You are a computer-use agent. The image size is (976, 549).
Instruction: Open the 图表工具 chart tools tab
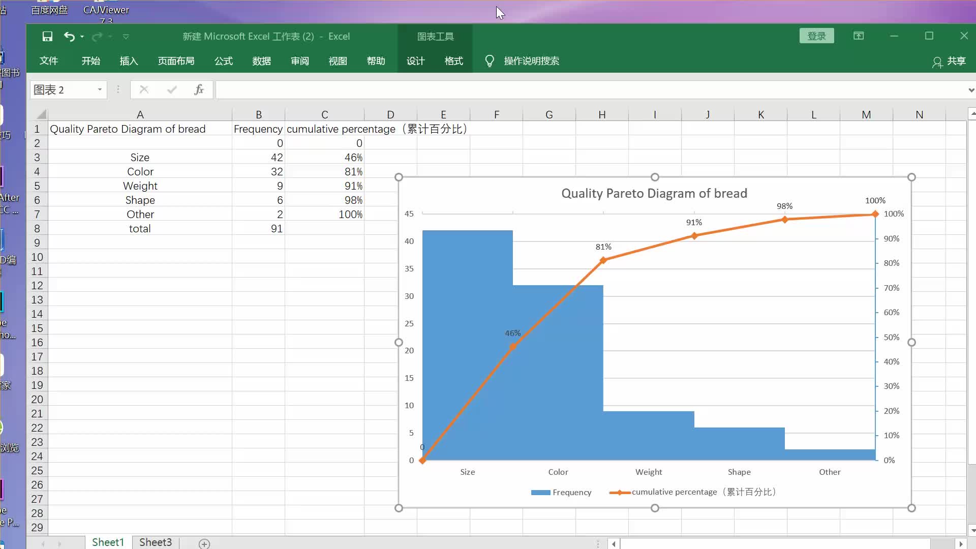435,36
